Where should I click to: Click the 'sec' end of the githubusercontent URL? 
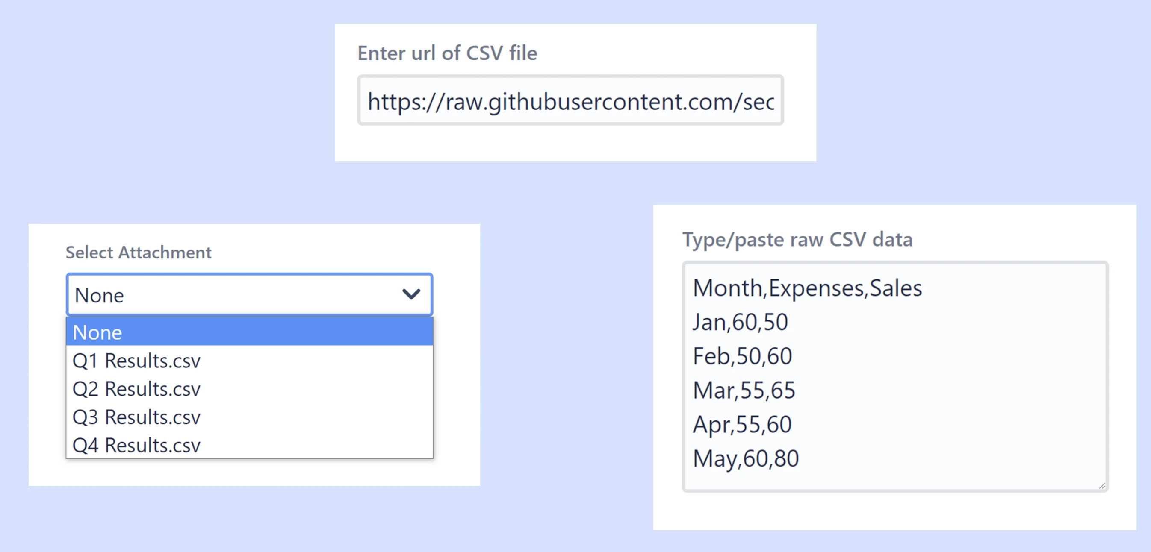pyautogui.click(x=758, y=102)
